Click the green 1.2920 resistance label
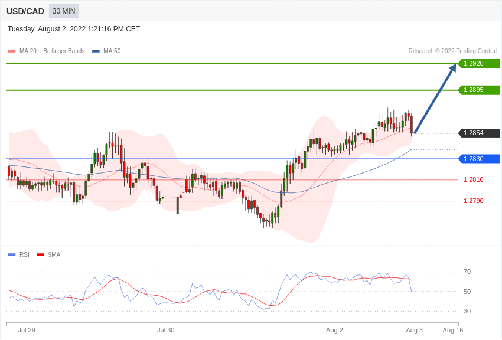The height and width of the screenshot is (340, 502). click(479, 63)
